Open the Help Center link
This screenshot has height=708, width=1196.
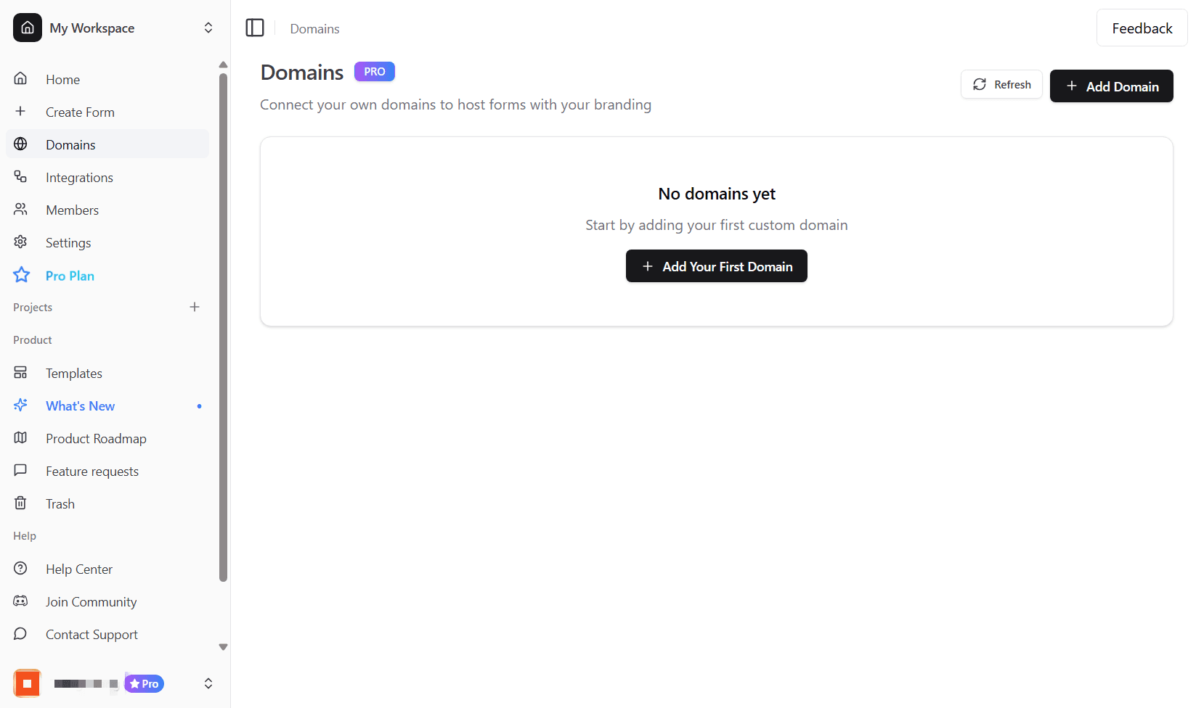(78, 569)
